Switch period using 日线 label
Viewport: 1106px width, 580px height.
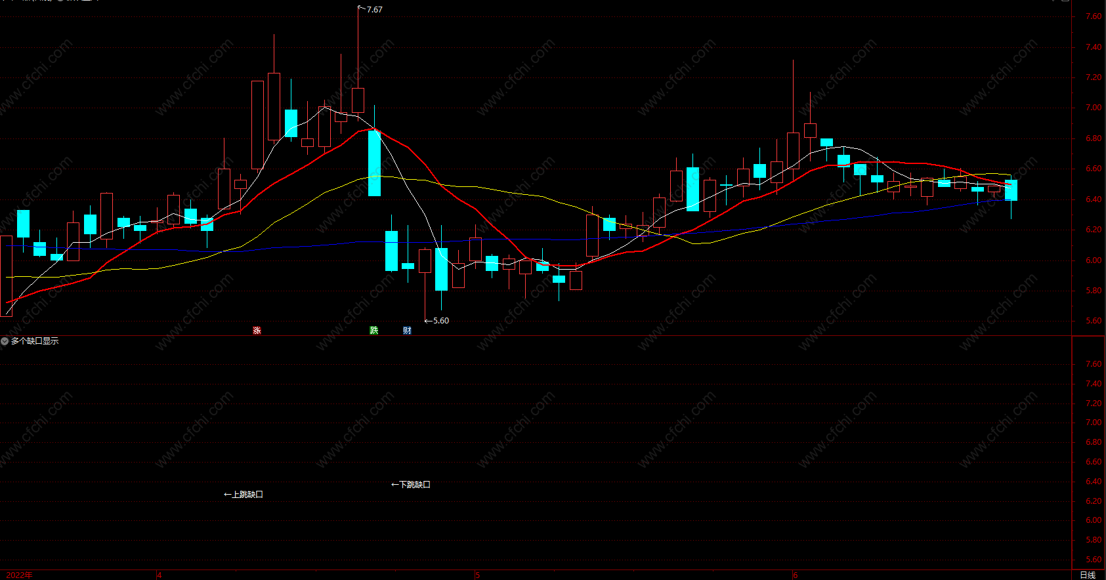click(x=1088, y=575)
